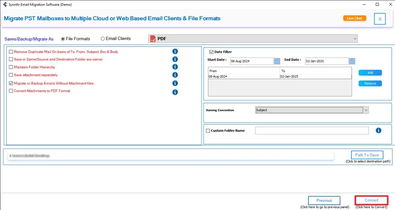
Task: Tick the Custom Folder Name checkbox
Action: point(208,131)
